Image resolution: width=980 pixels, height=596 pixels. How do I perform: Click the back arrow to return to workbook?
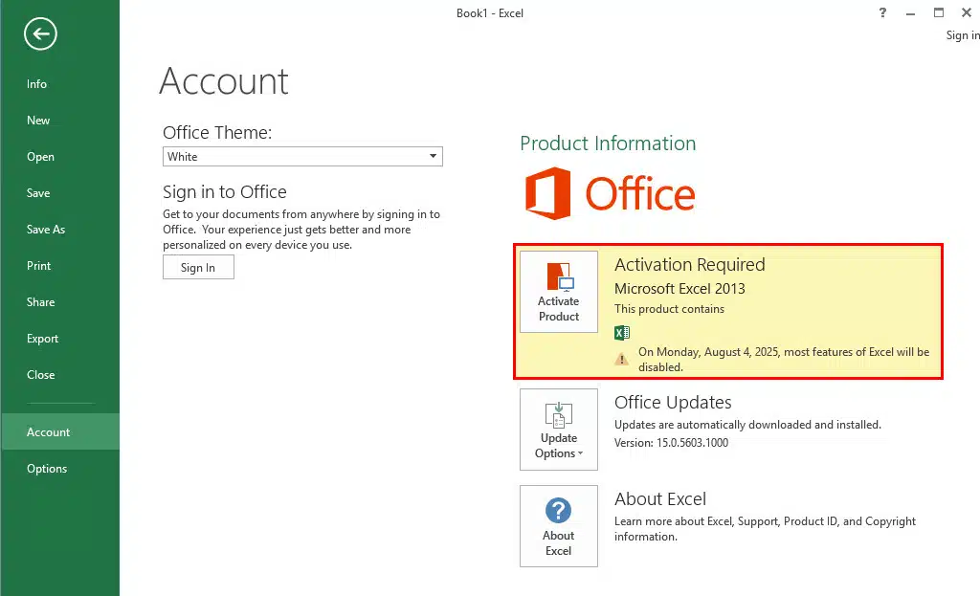pyautogui.click(x=41, y=35)
